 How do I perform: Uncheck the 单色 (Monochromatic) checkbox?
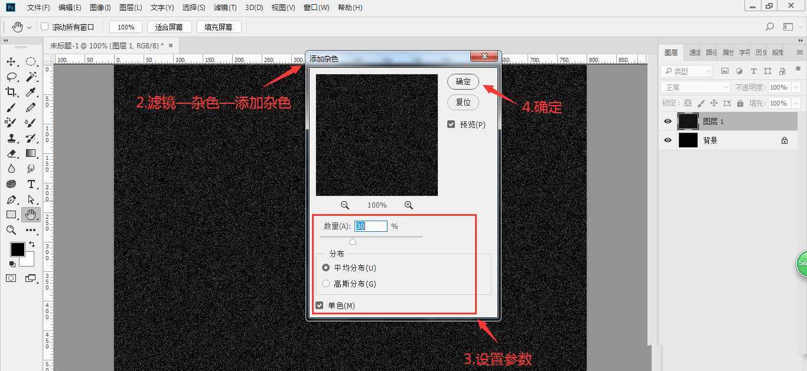320,305
